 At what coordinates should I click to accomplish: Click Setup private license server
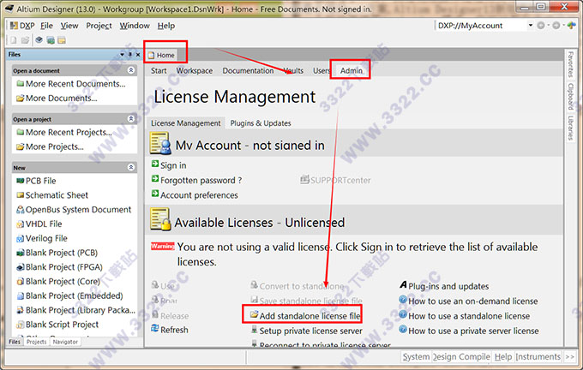point(307,331)
